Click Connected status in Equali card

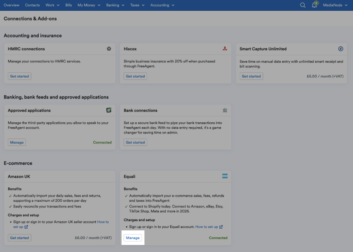tap(218, 238)
